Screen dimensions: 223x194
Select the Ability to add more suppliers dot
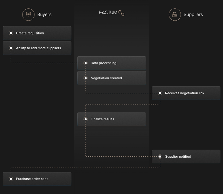(11, 48)
